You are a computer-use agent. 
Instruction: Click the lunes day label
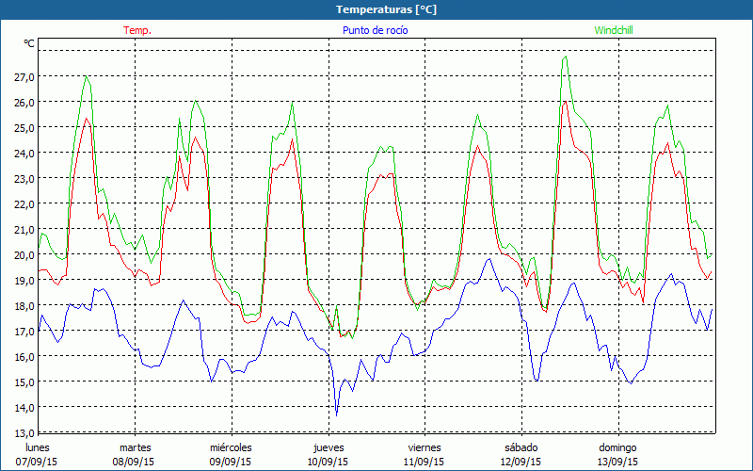[x=38, y=447]
